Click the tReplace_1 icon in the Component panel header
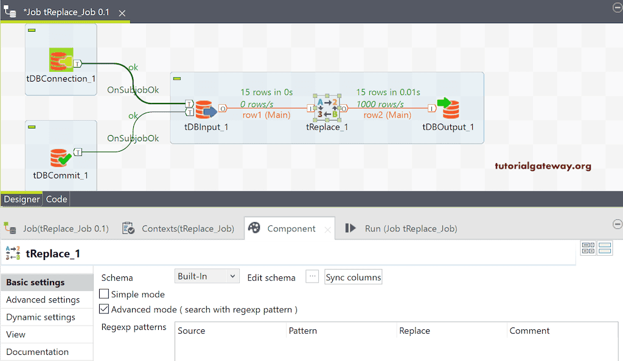This screenshot has width=623, height=361. [13, 253]
